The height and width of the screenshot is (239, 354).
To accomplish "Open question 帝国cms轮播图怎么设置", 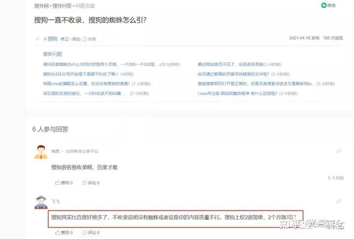I will coord(87,84).
